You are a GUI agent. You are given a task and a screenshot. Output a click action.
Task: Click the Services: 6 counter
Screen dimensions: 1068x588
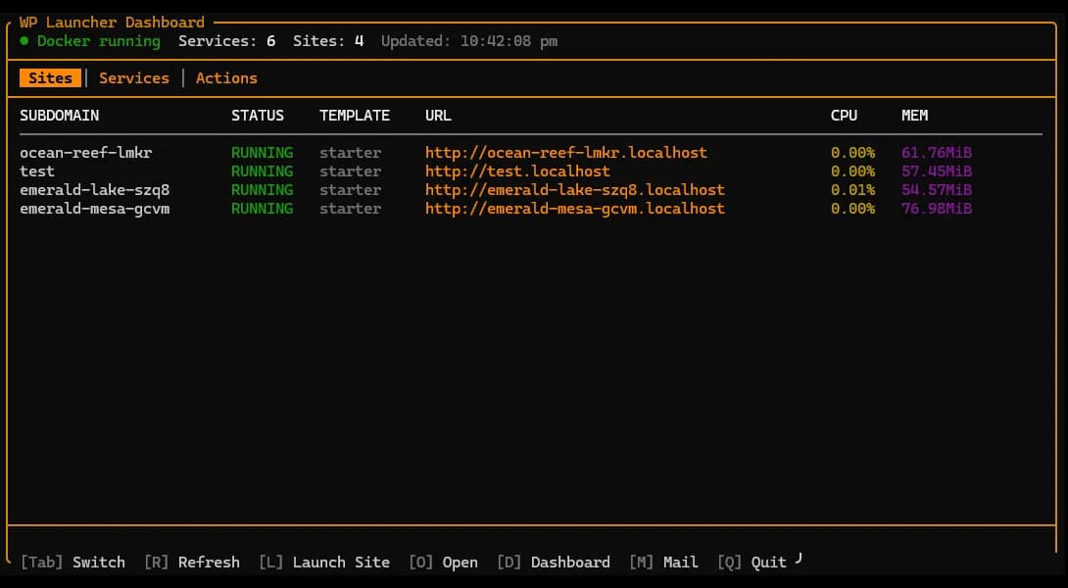[226, 41]
